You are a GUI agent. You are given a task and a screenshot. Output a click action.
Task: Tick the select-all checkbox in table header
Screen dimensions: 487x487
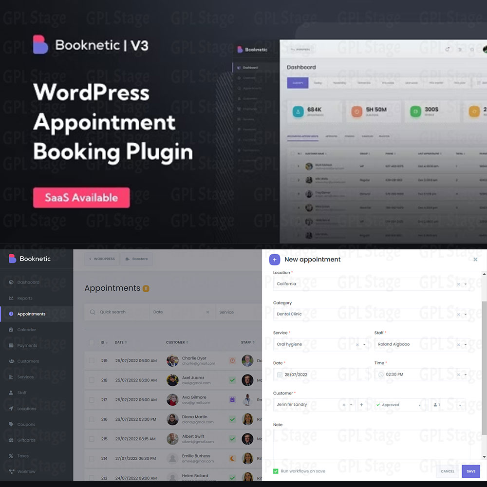(92, 342)
